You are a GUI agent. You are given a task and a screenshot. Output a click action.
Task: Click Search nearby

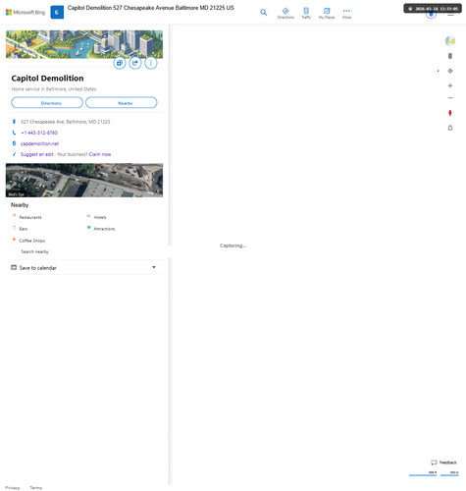34,251
